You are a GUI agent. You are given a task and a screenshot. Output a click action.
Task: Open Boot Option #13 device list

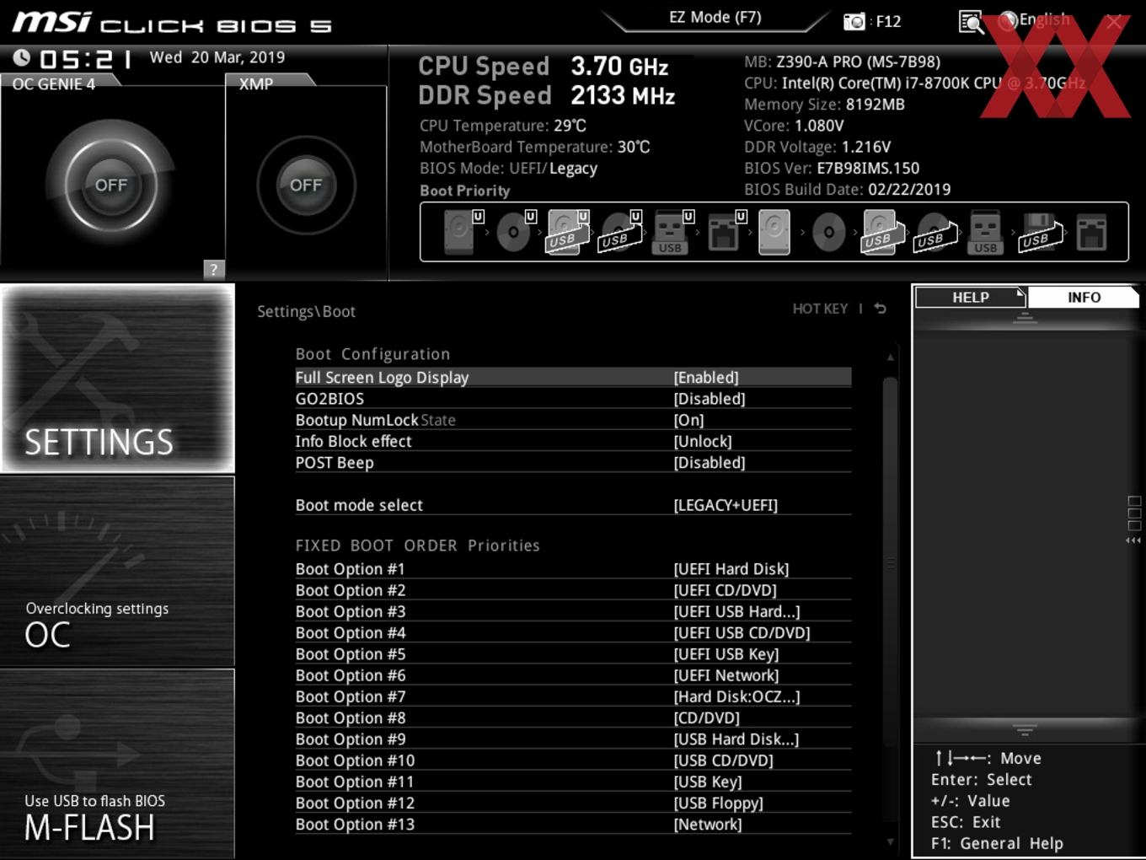[573, 825]
